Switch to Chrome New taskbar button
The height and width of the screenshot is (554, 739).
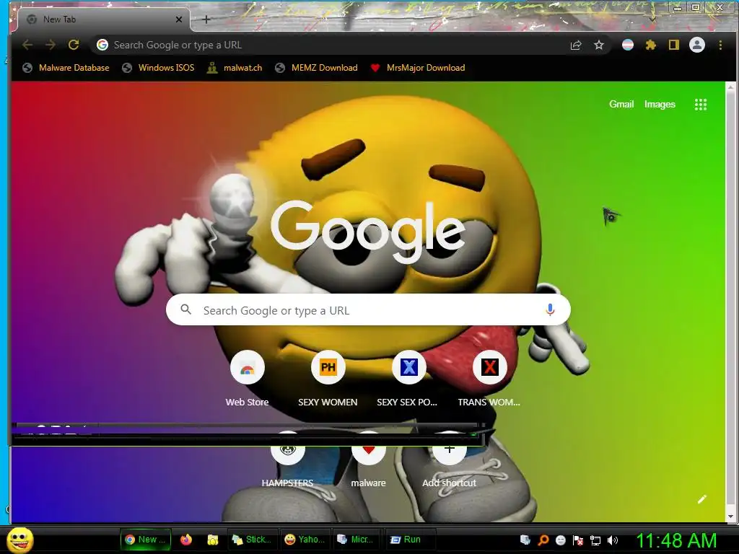click(x=144, y=540)
